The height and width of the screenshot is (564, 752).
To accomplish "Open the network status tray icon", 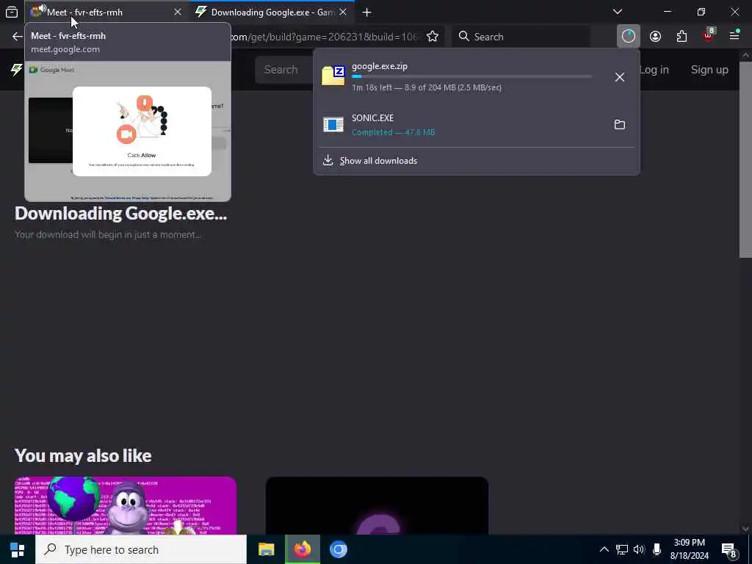I will 622,549.
